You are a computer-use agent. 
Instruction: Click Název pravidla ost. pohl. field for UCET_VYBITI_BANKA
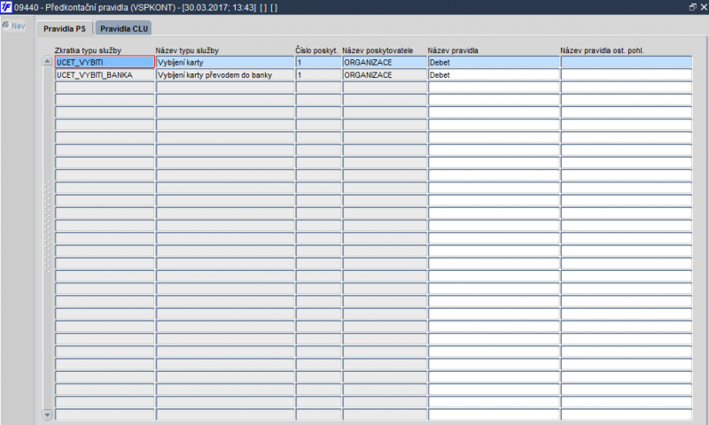pos(627,75)
